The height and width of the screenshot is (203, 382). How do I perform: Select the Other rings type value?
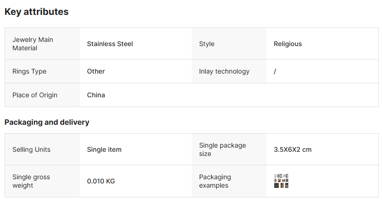[96, 71]
